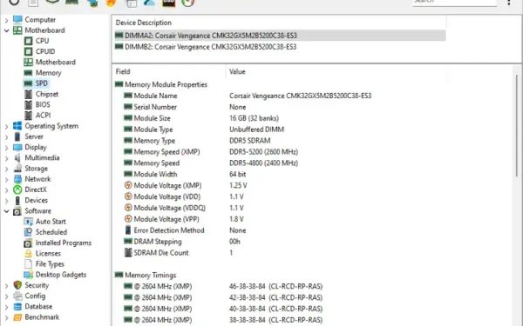
Task: Expand the Security node chevron
Action: pos(6,286)
